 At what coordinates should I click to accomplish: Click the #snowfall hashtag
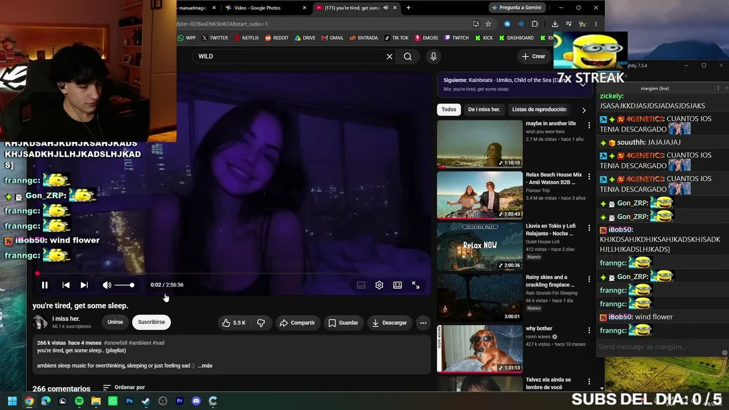tap(116, 343)
